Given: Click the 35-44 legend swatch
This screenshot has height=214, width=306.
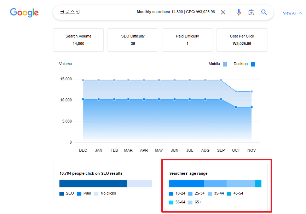Looking at the screenshot, I should pos(210,193).
